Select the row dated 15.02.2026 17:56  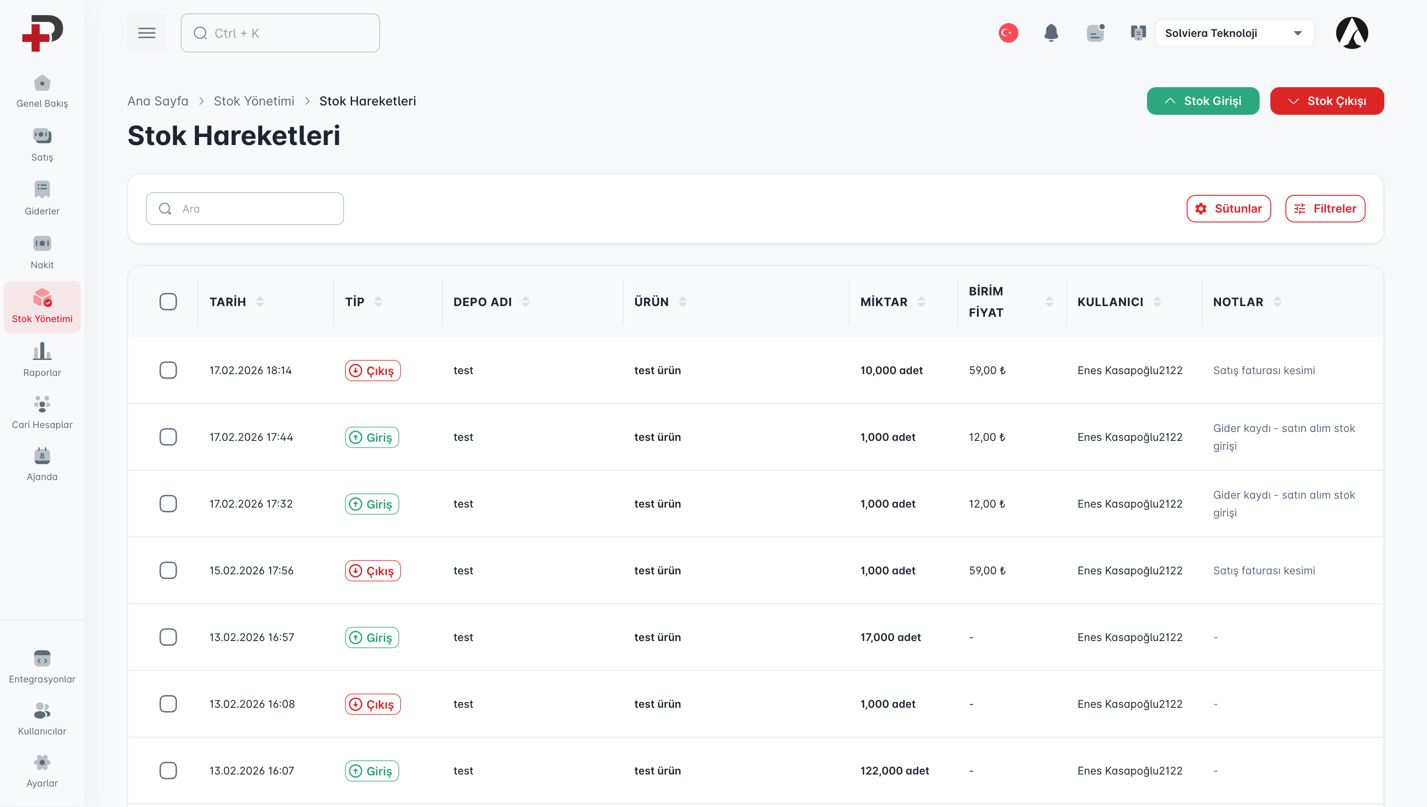(168, 570)
